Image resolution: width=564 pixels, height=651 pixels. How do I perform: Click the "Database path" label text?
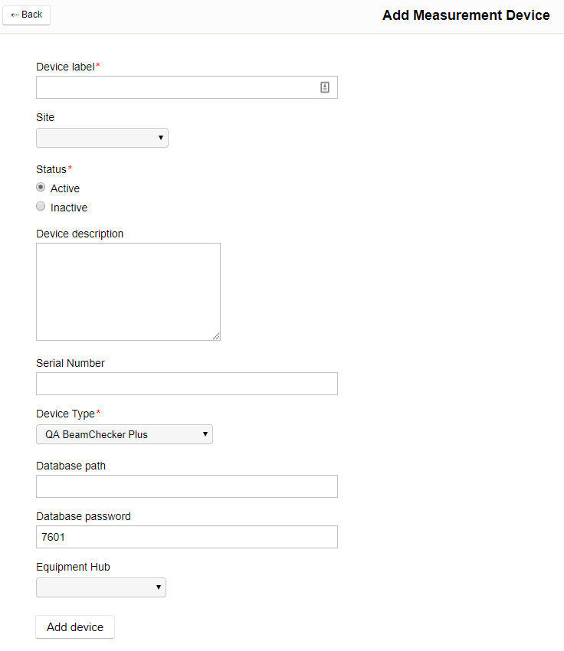70,466
